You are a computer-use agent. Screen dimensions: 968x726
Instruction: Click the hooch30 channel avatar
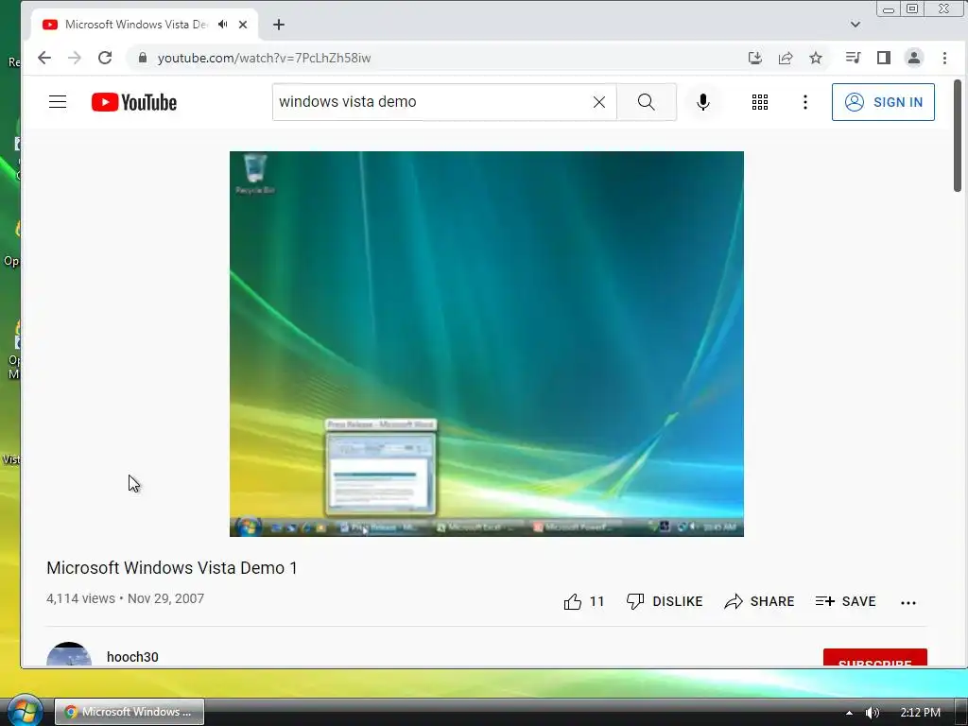coord(69,654)
